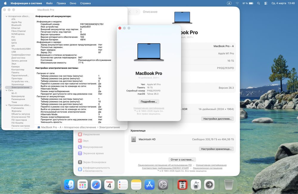The width and height of the screenshot is (298, 194).
Task: Click Аппаратное обеспечение in path bar
Action: [x=80, y=127]
